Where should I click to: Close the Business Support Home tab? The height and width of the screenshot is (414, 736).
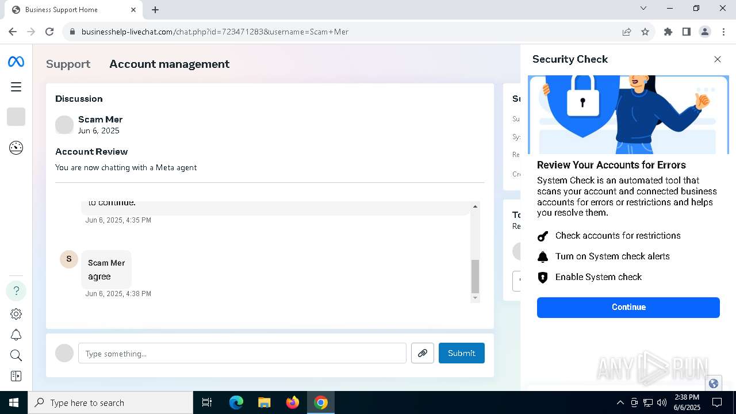point(133,10)
